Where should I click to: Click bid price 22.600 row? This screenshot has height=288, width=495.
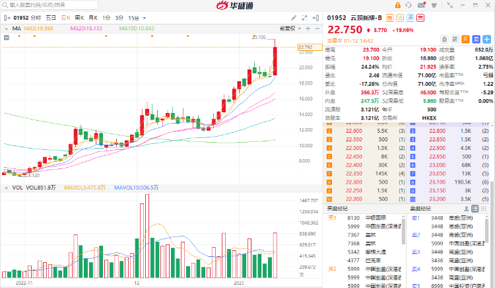click(x=366, y=131)
